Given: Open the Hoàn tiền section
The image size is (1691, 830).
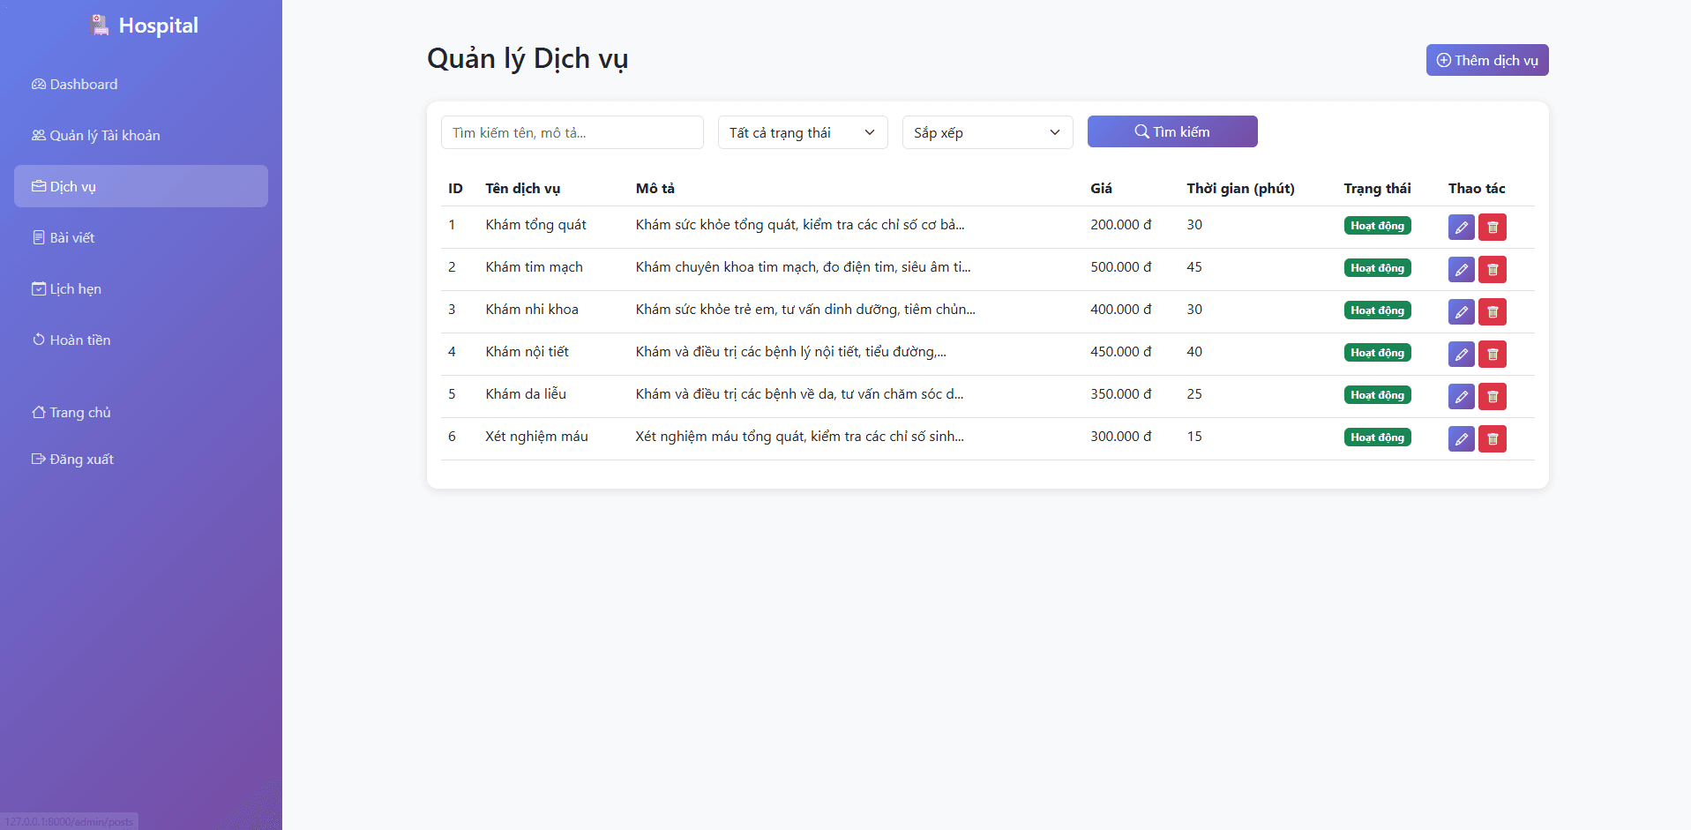Looking at the screenshot, I should (x=141, y=340).
